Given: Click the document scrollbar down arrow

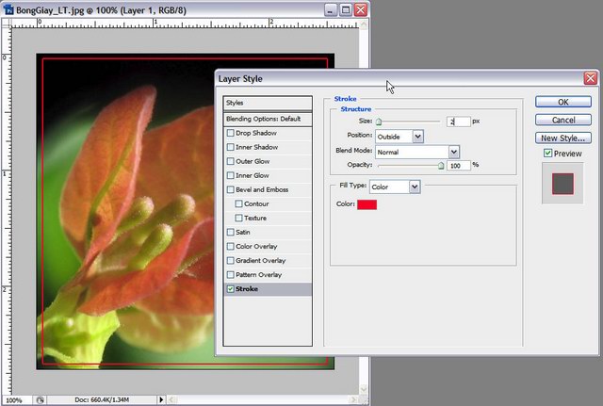Looking at the screenshot, I should [x=364, y=389].
